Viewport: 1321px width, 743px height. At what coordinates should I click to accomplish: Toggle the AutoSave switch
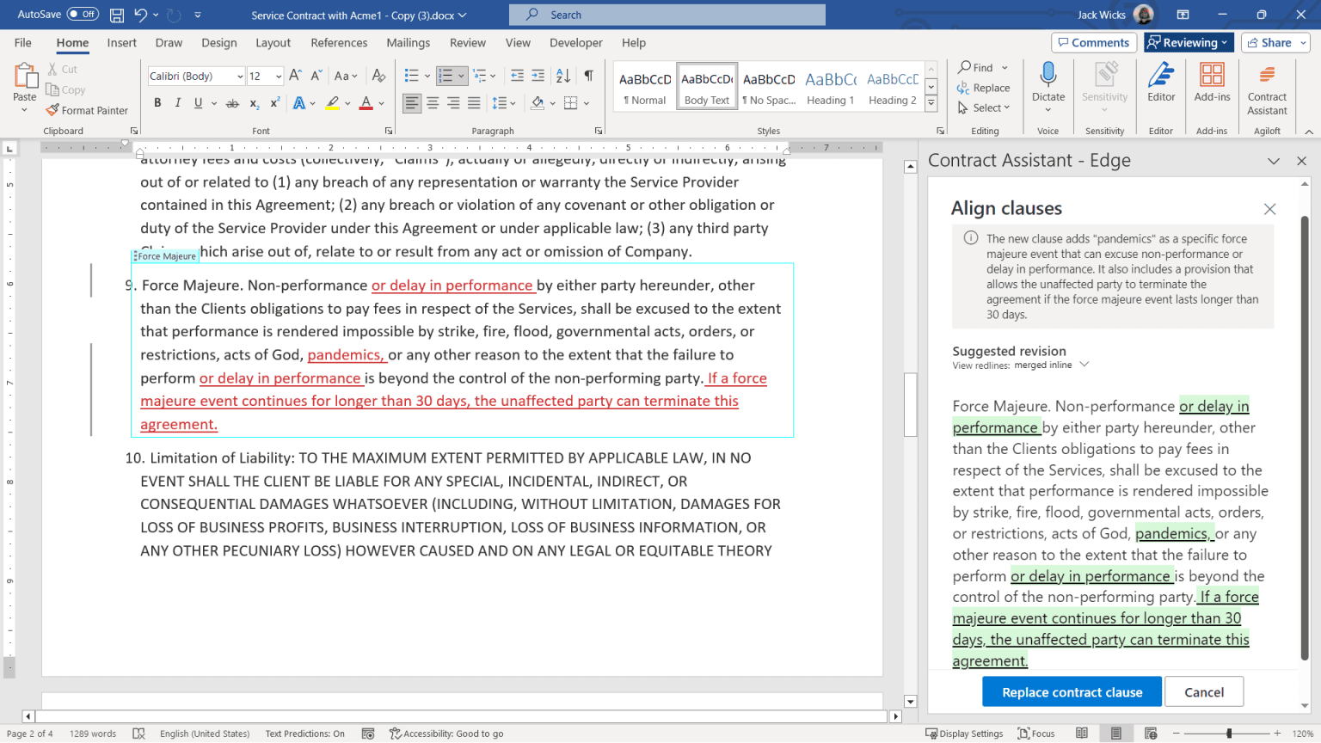(83, 15)
